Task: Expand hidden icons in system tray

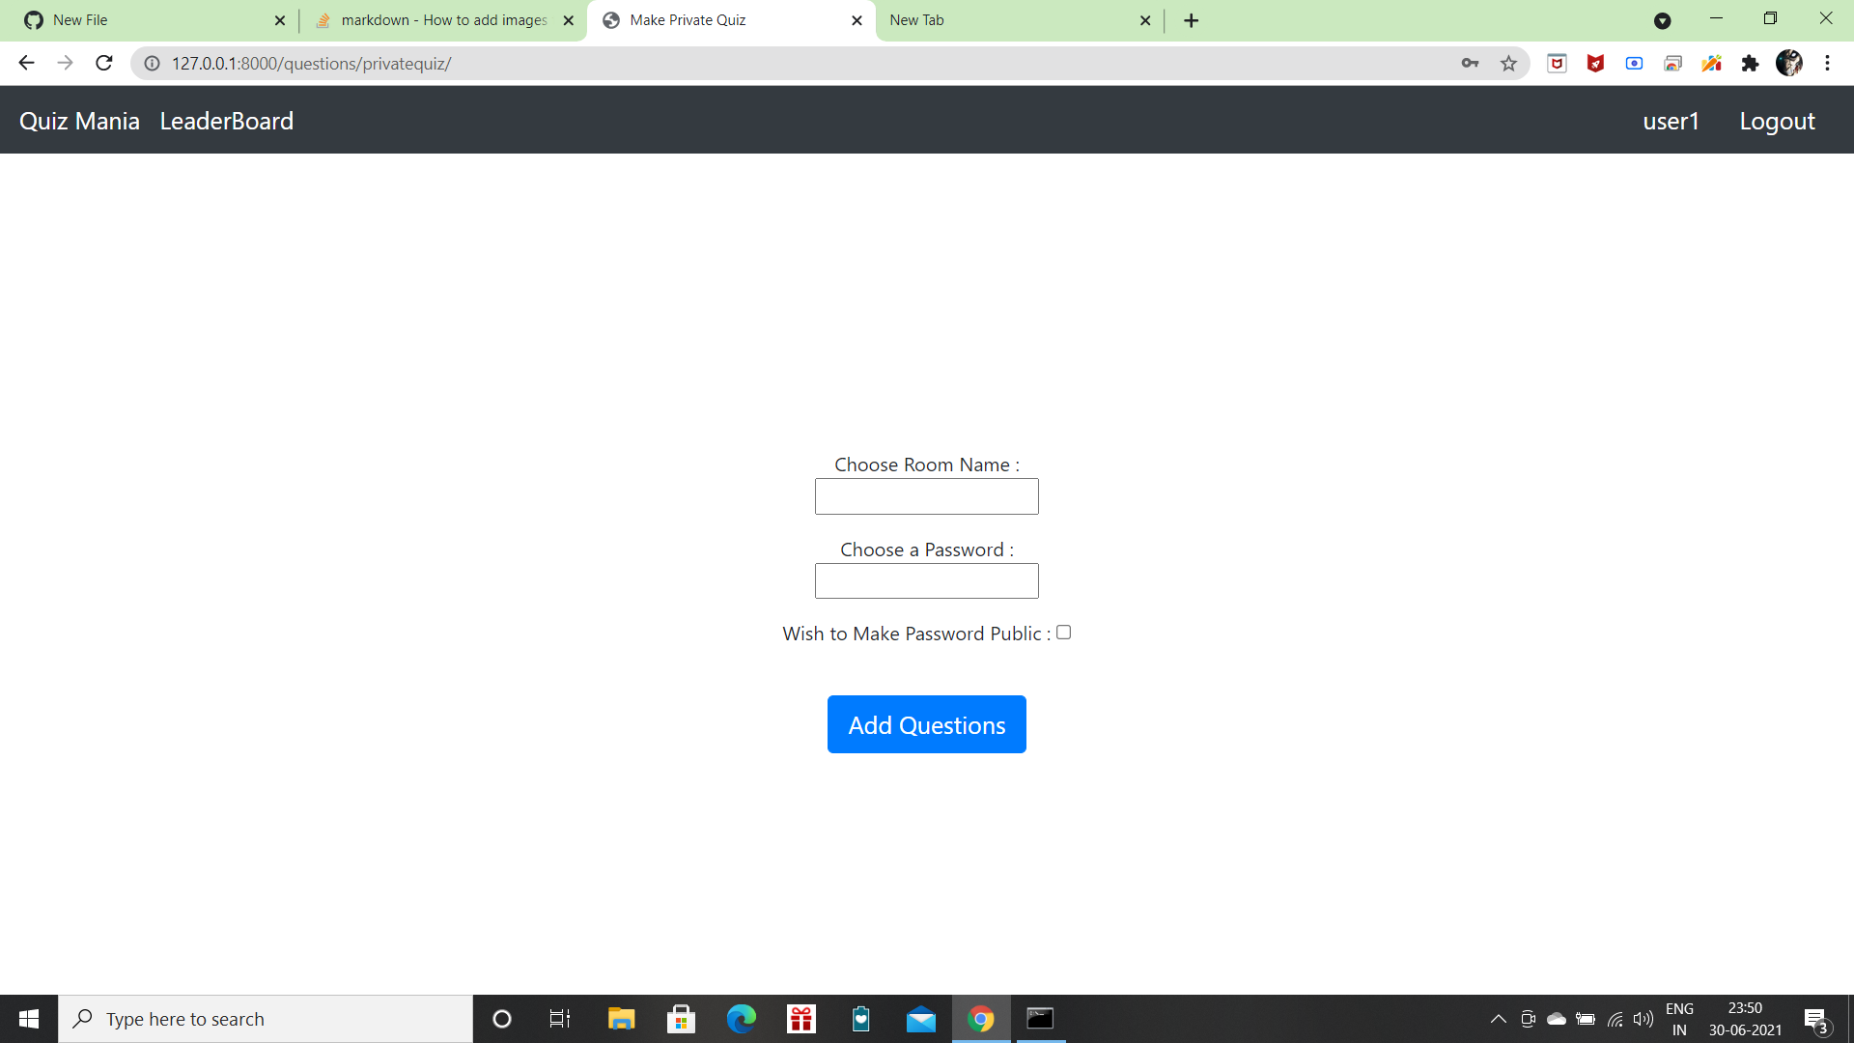Action: click(1498, 1018)
